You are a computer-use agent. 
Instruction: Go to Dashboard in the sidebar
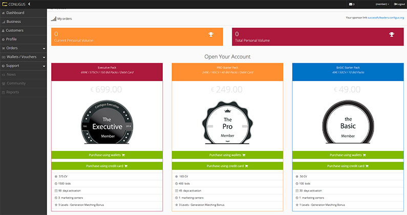click(15, 12)
